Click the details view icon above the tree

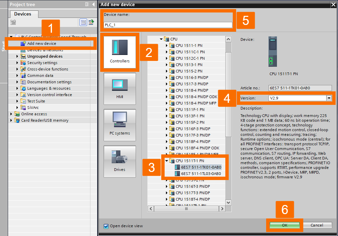[83, 22]
